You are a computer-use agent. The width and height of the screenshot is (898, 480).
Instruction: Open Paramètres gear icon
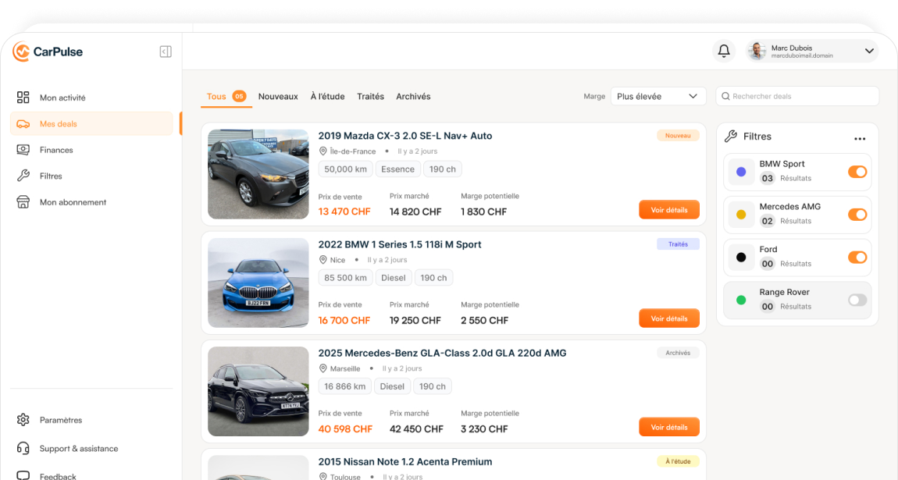pos(23,420)
